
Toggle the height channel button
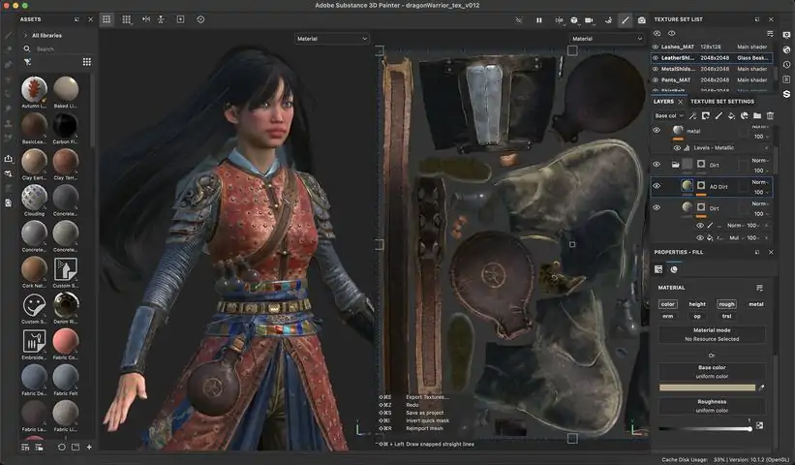[x=697, y=304]
